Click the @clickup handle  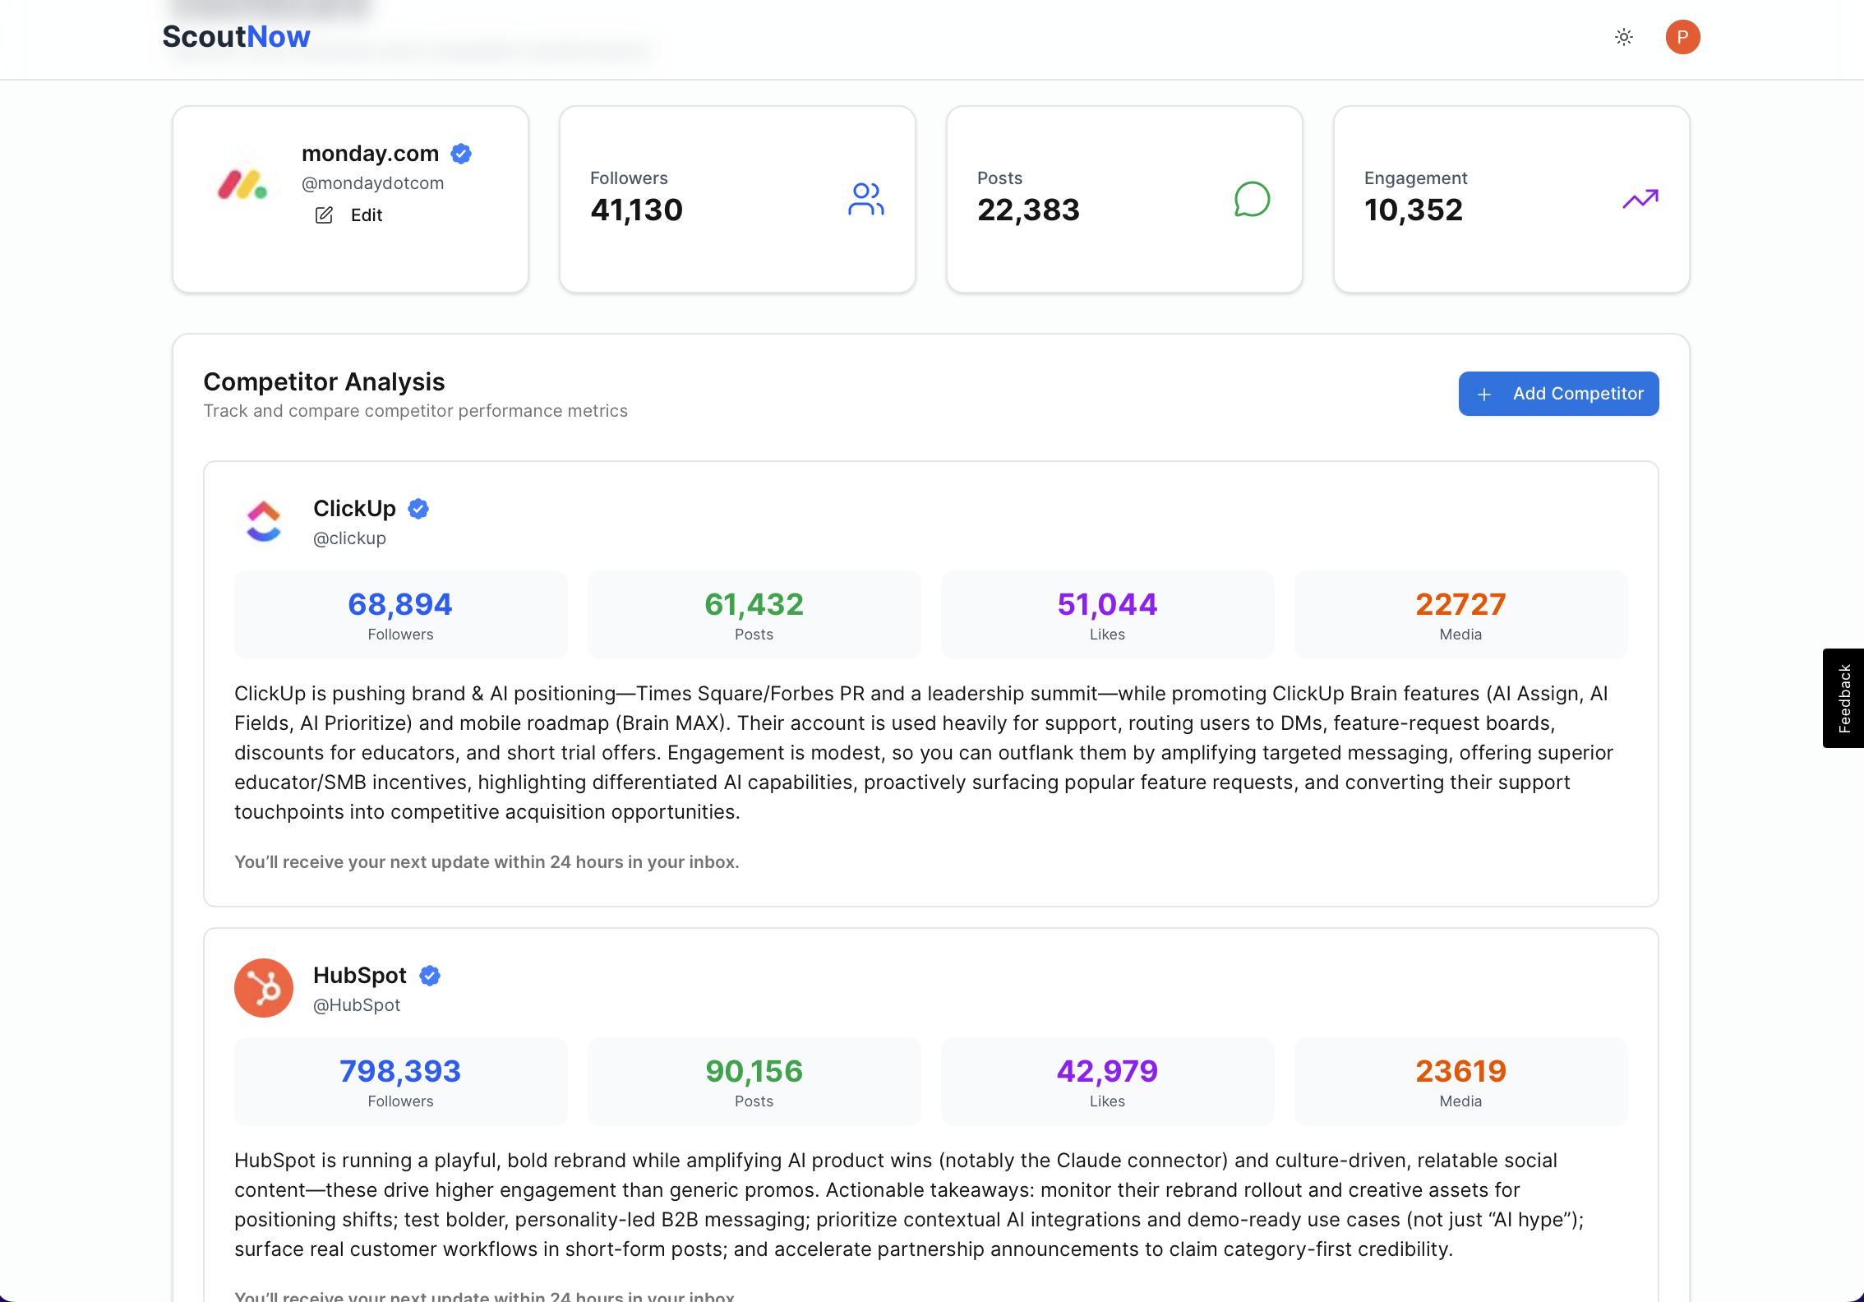tap(349, 538)
